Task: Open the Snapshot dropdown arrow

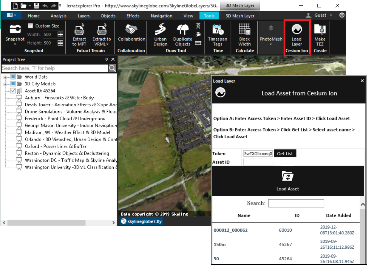Action: point(15,44)
